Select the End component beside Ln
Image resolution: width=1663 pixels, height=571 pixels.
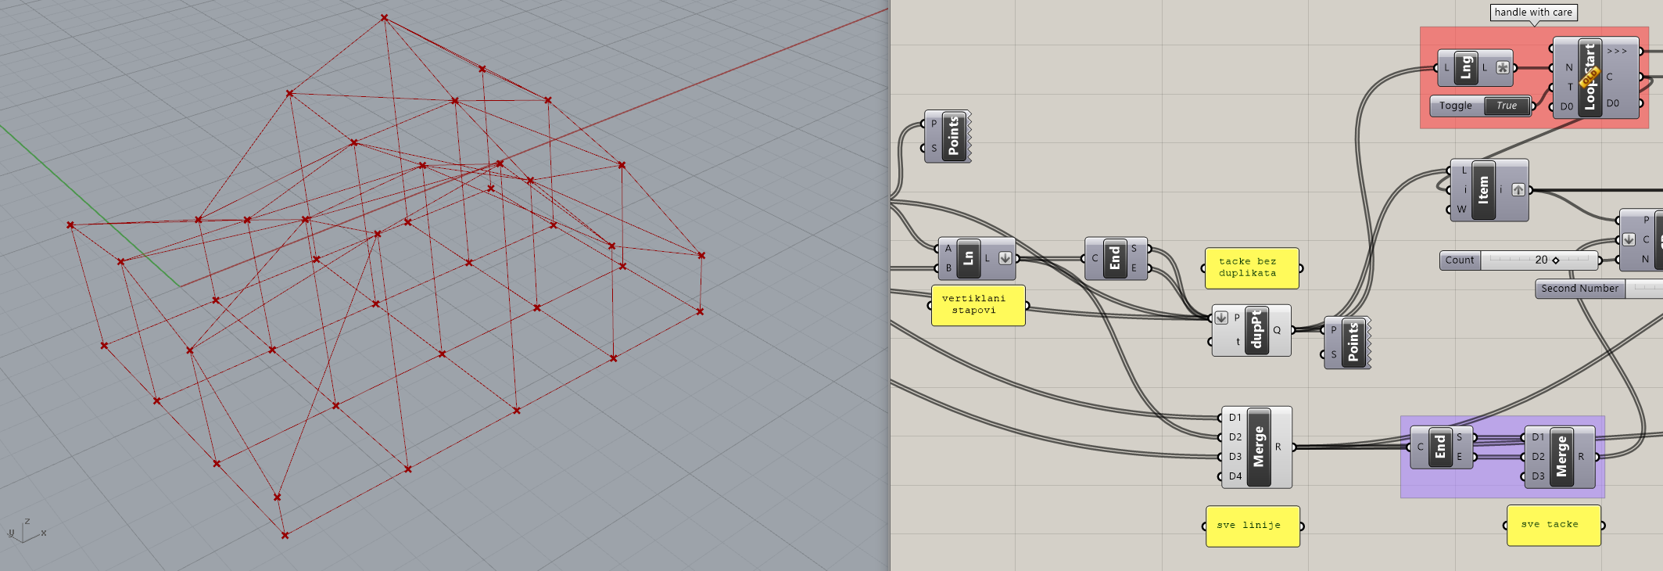click(x=1115, y=258)
